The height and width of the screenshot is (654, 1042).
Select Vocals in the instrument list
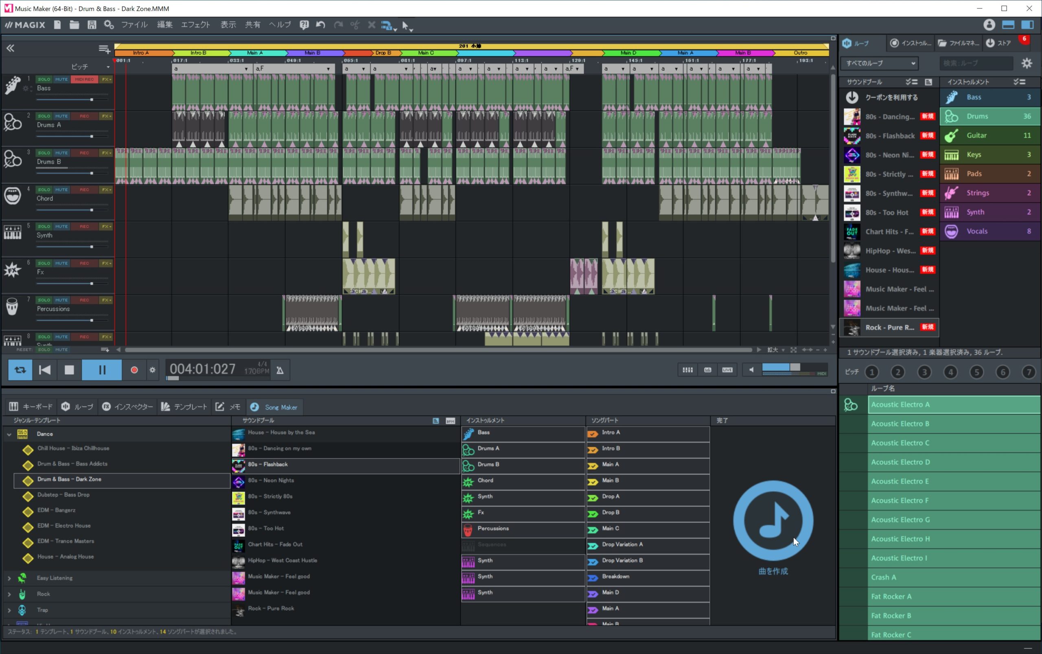(989, 231)
